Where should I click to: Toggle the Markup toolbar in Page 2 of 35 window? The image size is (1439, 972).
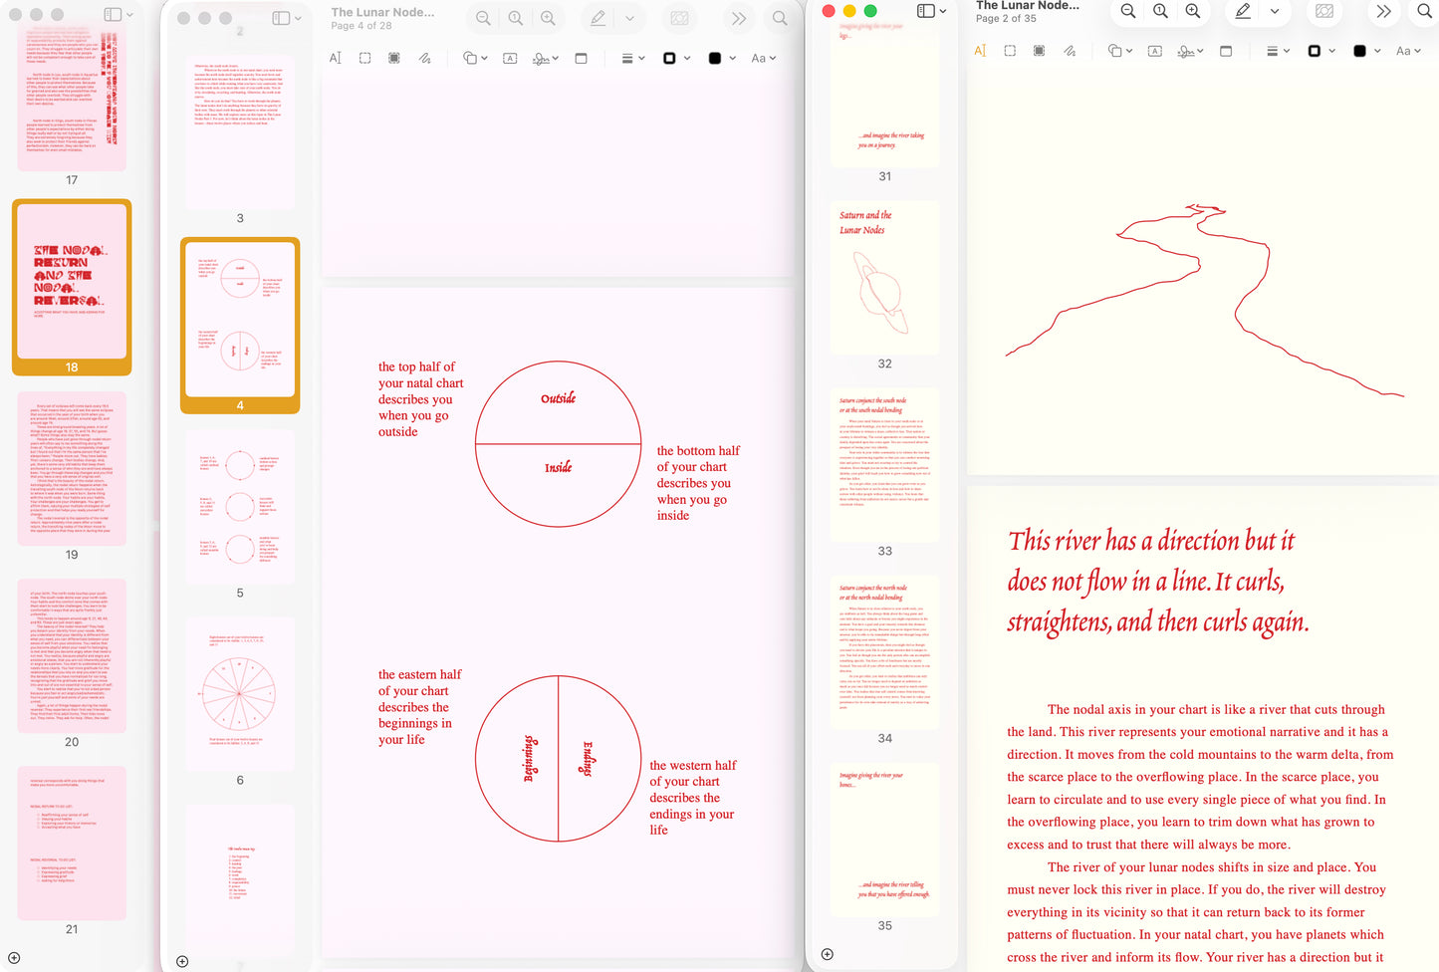(x=1243, y=11)
